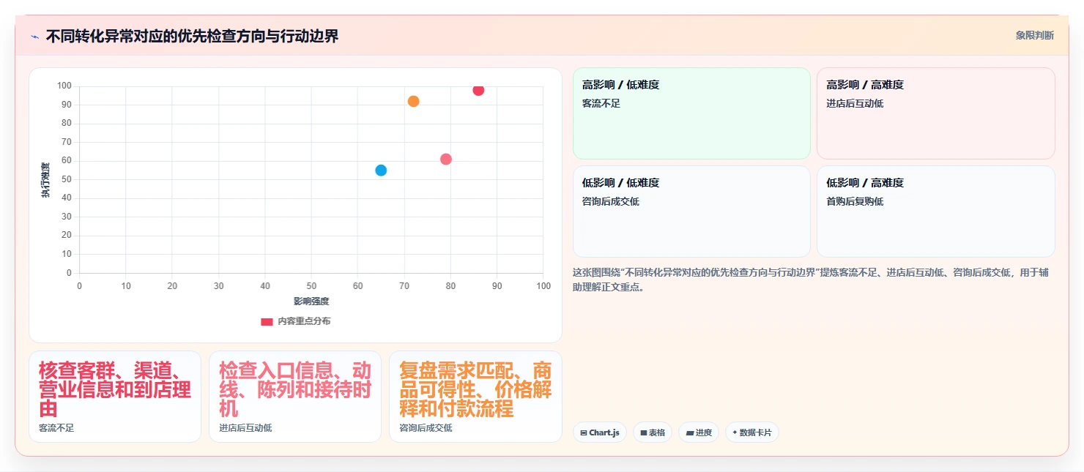
Task: Click the 不同转化异常对应的优先检查方向与行动边界 heading
Action: coord(192,36)
